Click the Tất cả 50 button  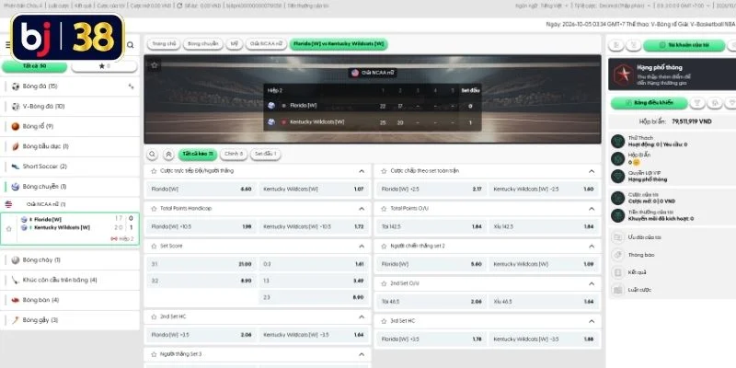[34, 66]
